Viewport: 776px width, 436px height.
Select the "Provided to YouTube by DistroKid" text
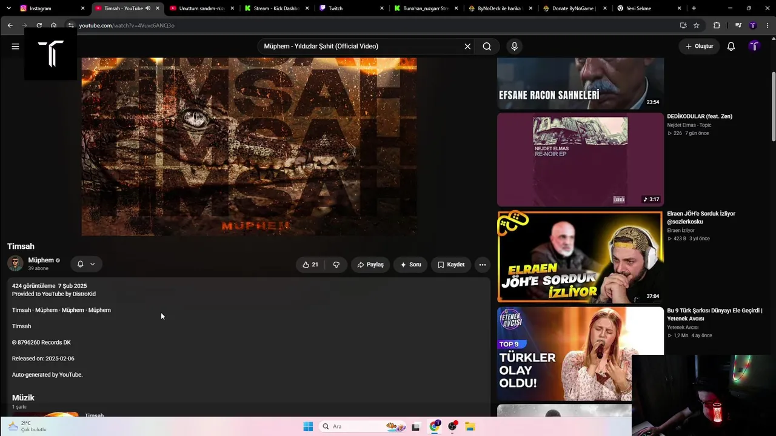click(54, 294)
